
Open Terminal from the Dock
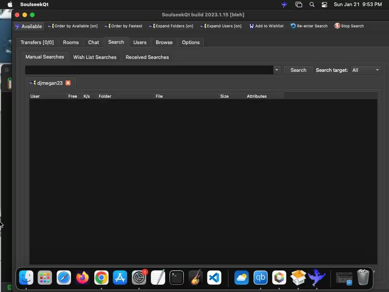pos(177,278)
